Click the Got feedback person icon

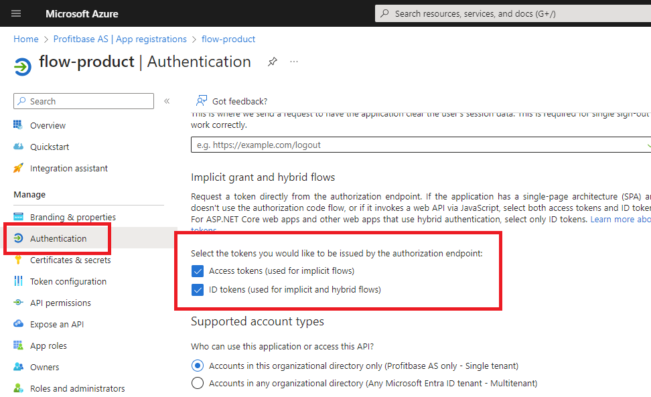(x=201, y=101)
